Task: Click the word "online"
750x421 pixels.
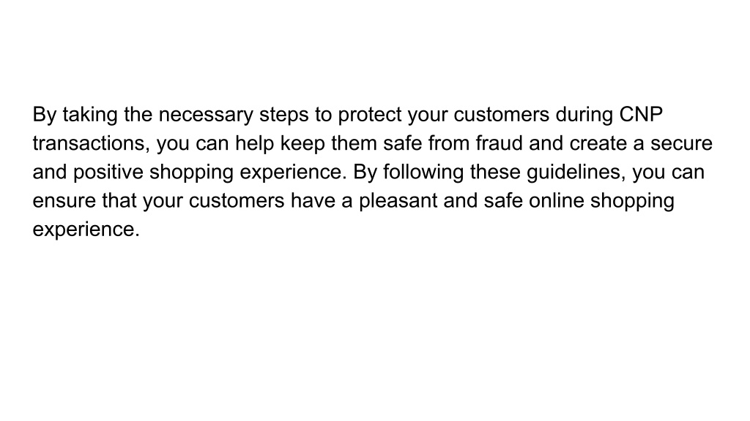Action: pos(557,200)
